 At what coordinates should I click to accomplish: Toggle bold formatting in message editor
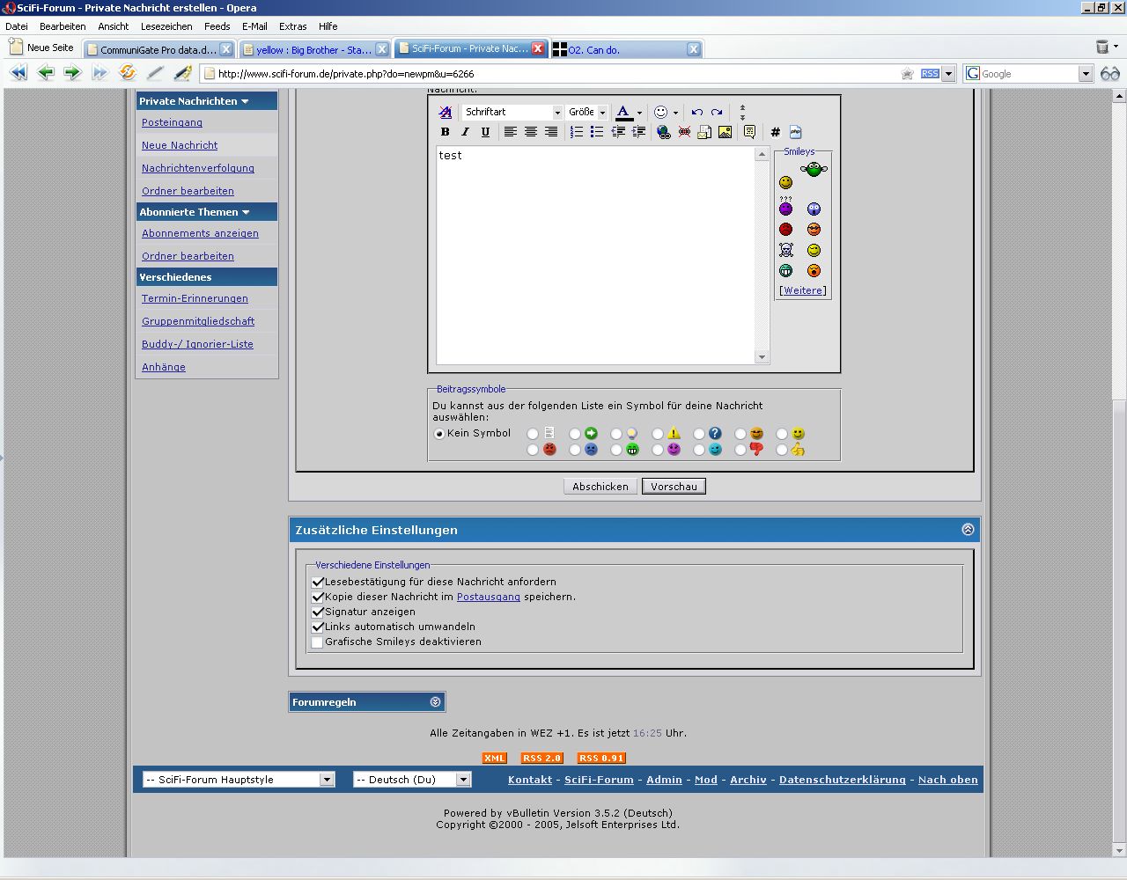click(445, 132)
